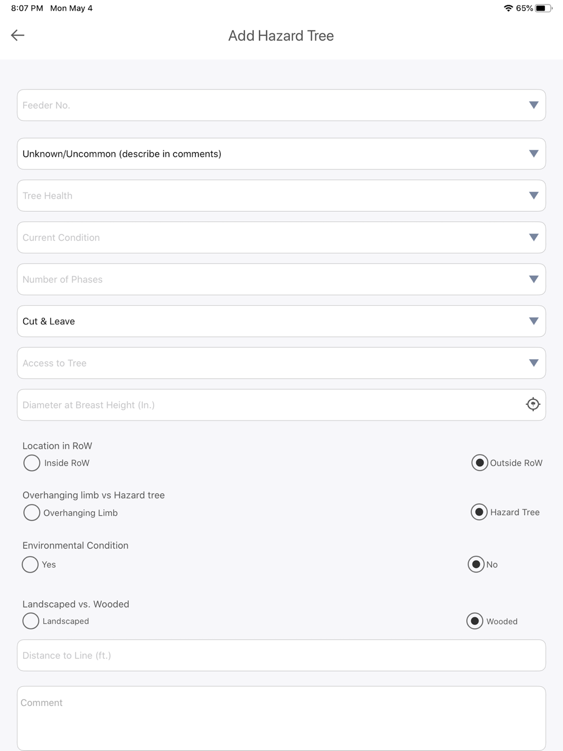Change the Cut & Leave selection

coord(281,321)
